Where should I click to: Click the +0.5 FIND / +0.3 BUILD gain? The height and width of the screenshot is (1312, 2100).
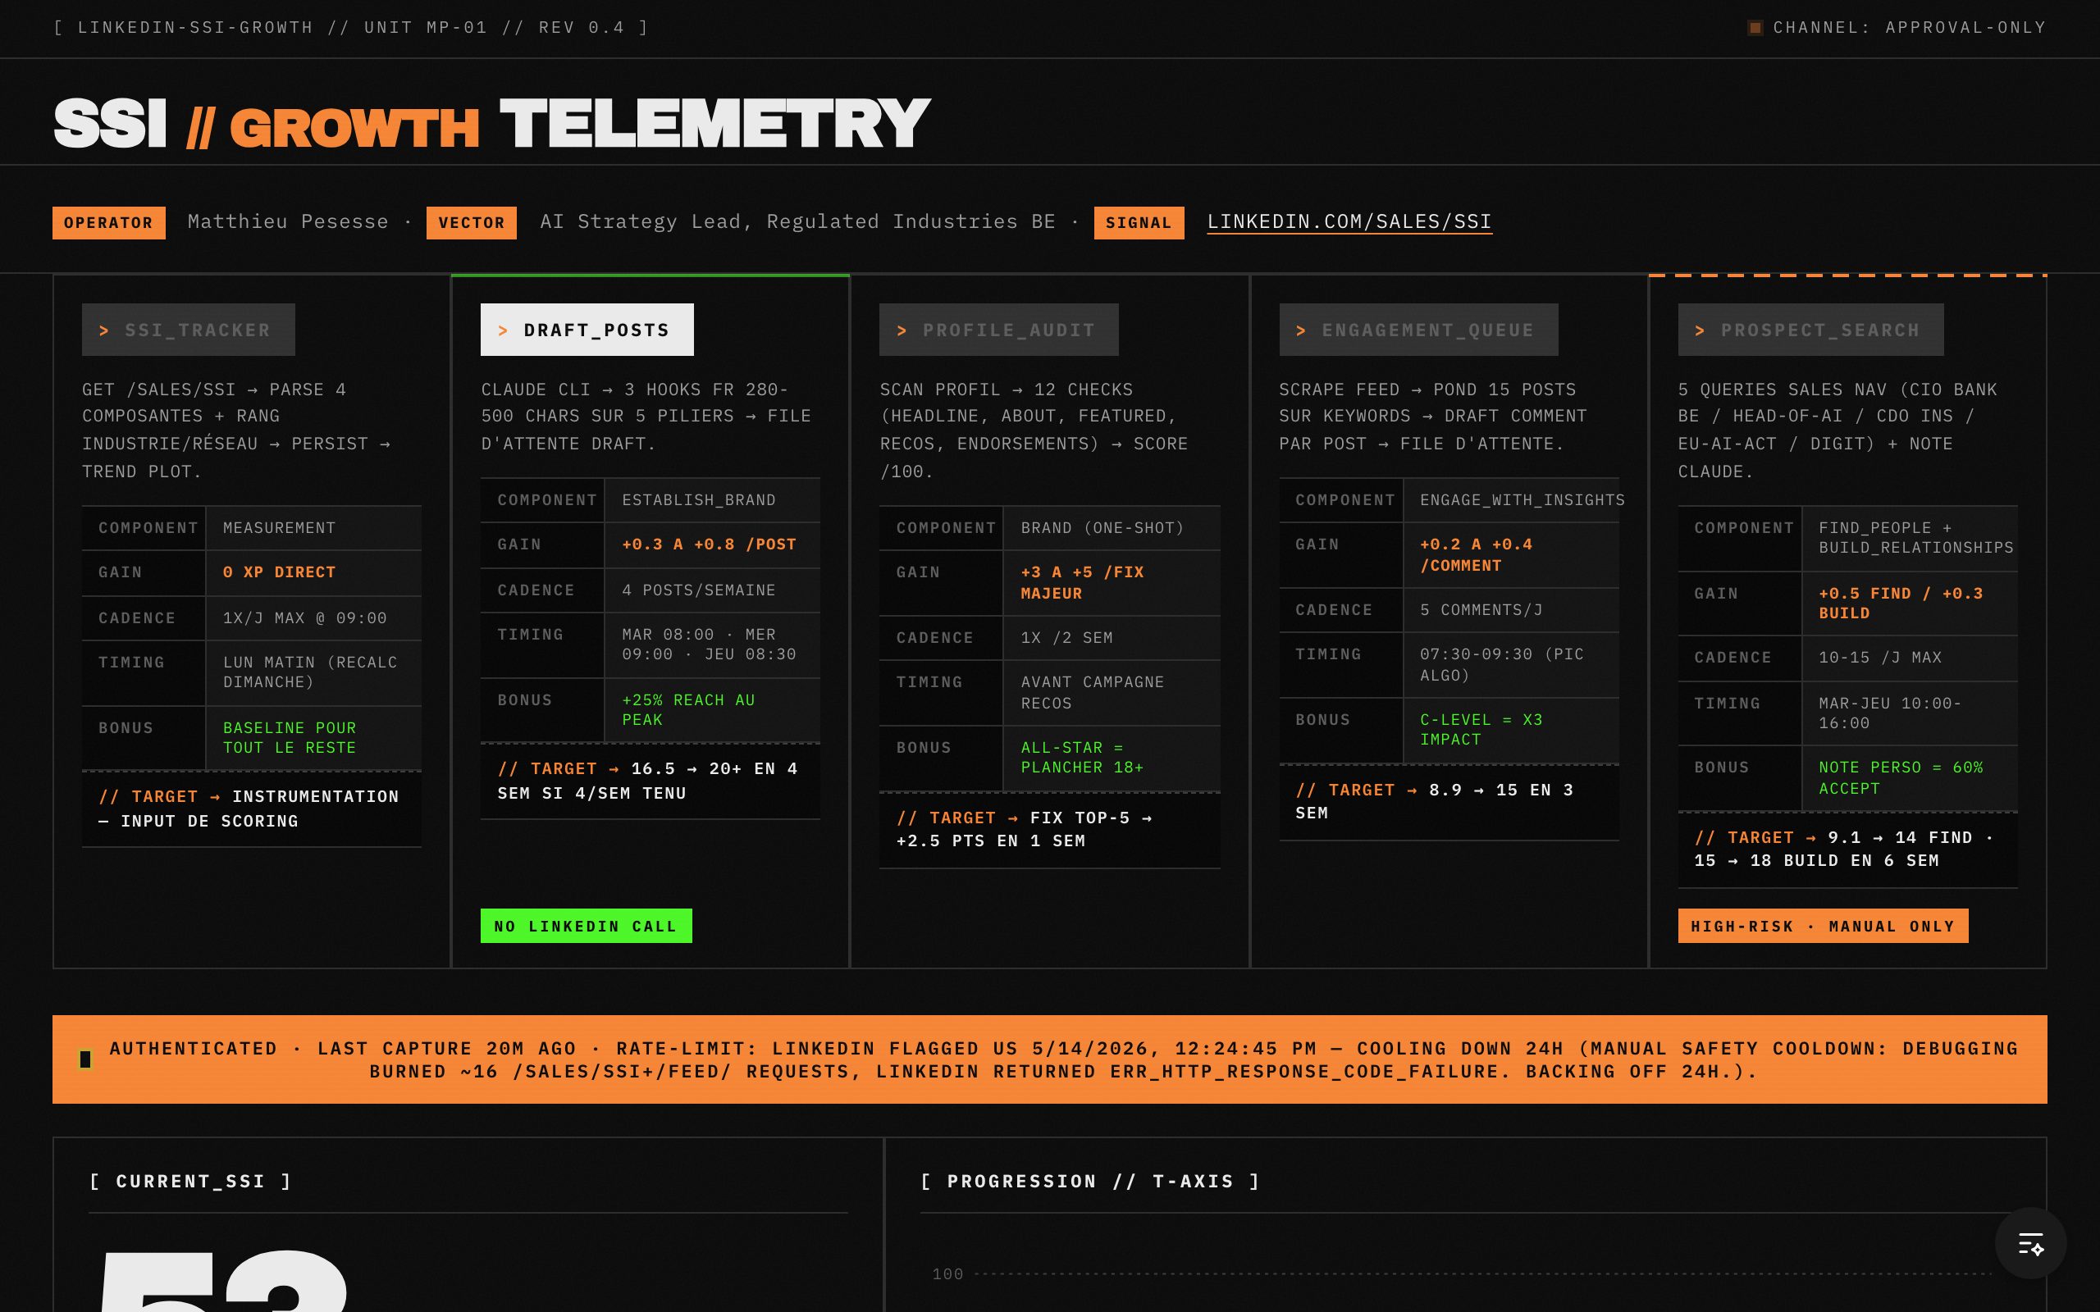(x=1909, y=604)
